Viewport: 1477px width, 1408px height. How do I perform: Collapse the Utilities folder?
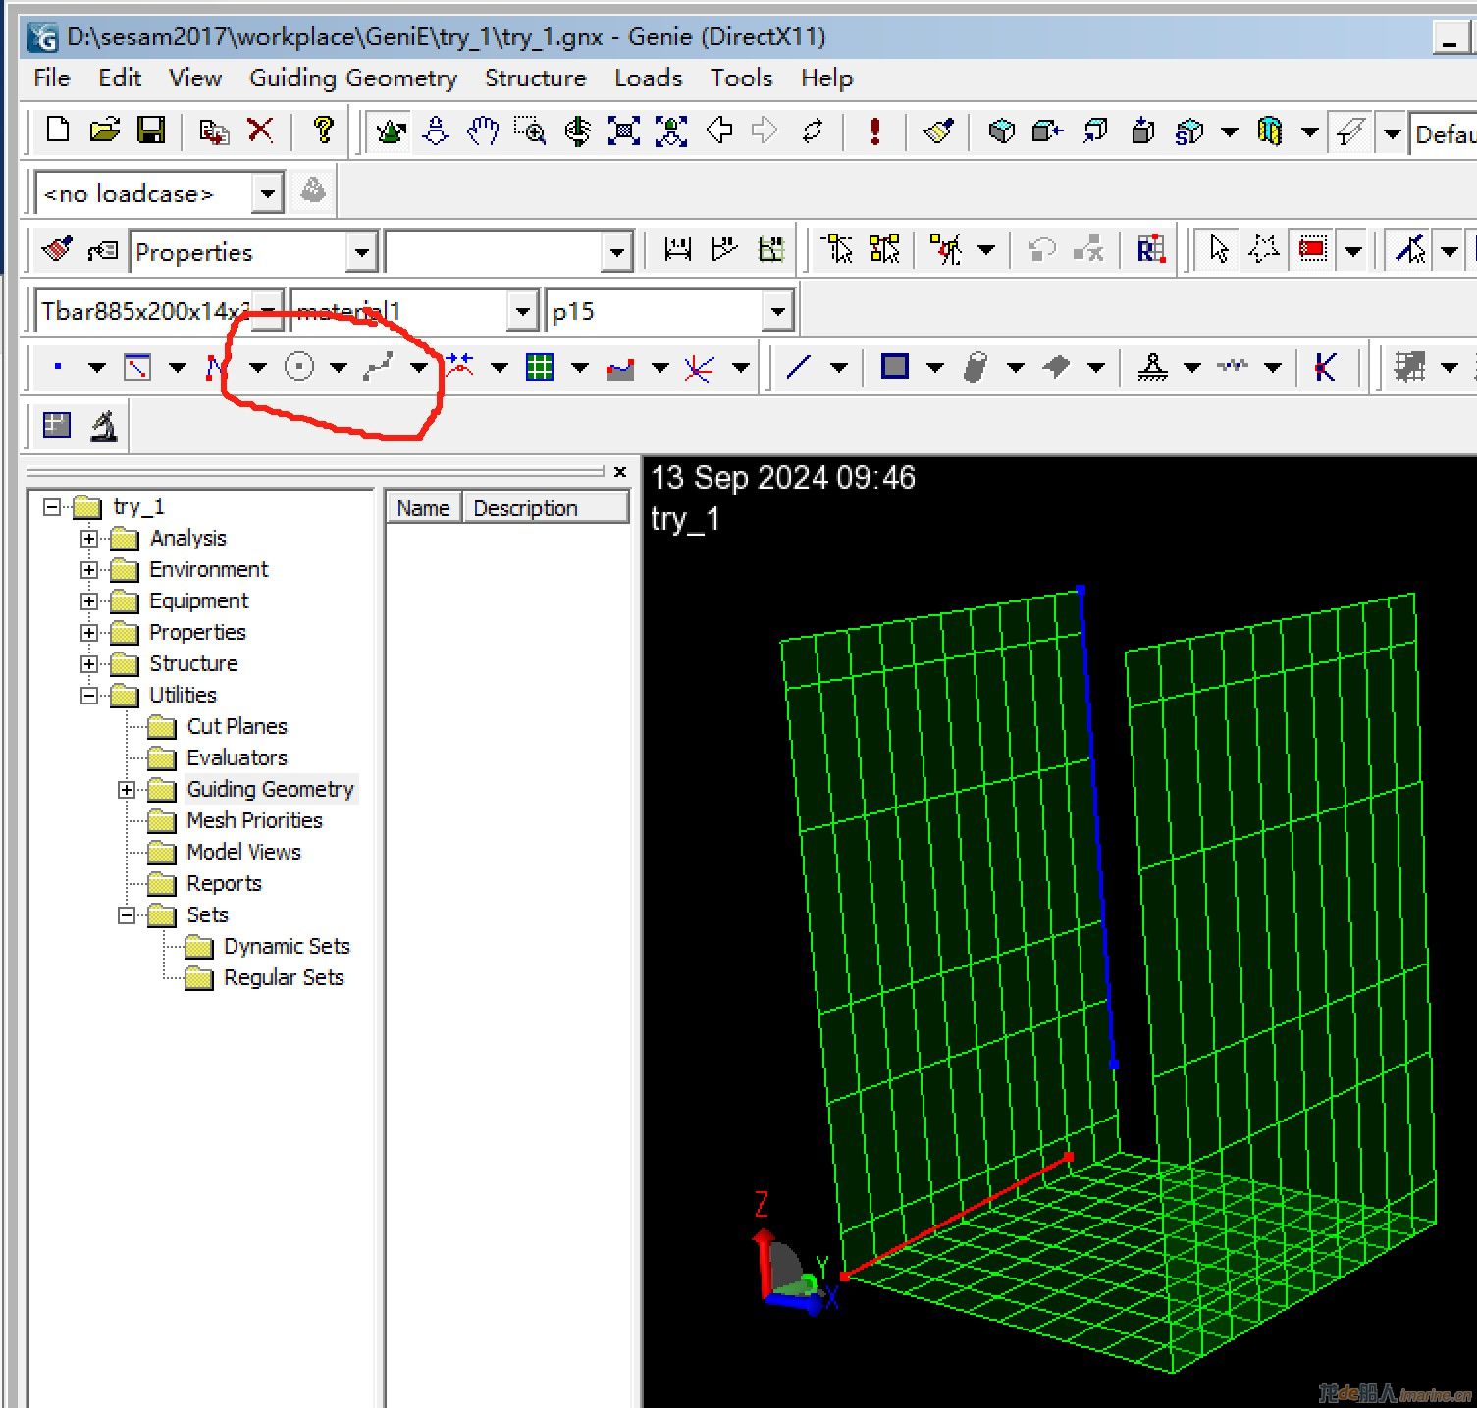pos(89,695)
